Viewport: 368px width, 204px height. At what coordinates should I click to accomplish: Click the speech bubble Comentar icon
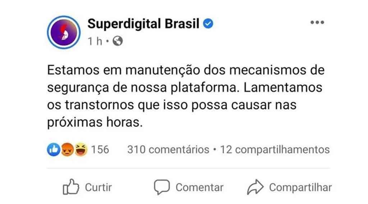point(162,187)
